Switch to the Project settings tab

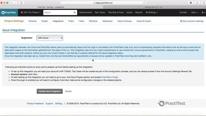[44, 21]
